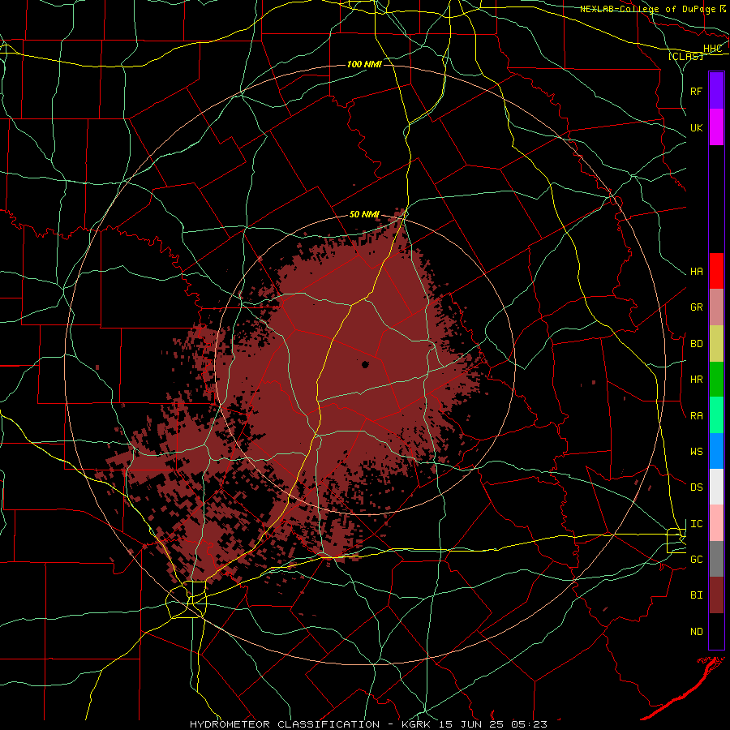Select the GC gray legend swatch
Image resolution: width=730 pixels, height=730 pixels.
pos(716,559)
